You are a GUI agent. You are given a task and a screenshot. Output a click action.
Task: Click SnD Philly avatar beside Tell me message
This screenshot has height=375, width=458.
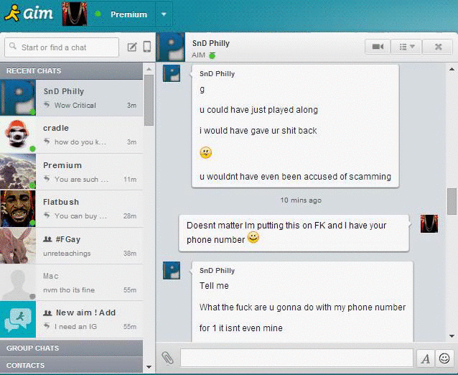[x=172, y=270]
